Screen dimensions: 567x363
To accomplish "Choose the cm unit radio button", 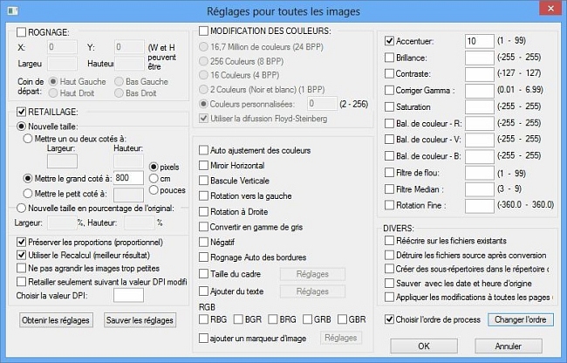I will (154, 178).
